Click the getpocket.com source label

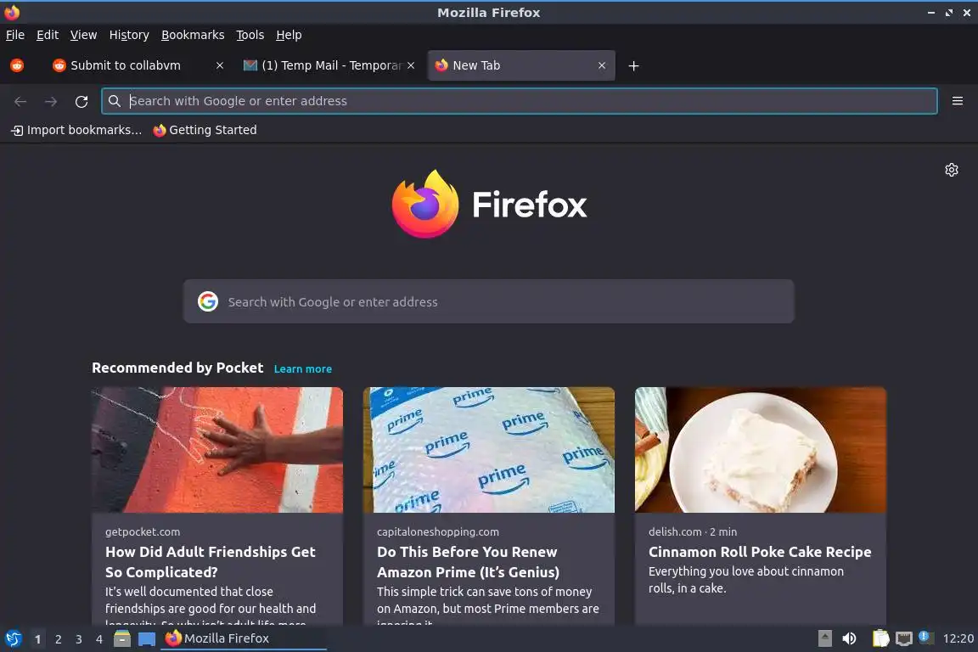143,531
